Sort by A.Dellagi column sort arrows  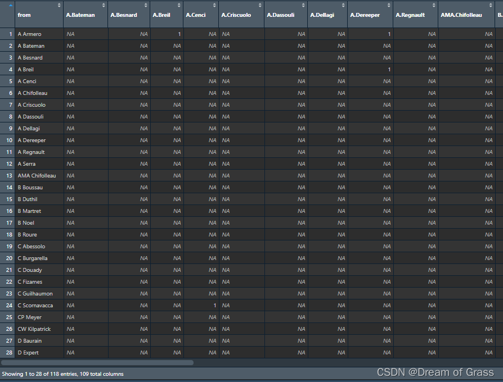(x=343, y=5)
